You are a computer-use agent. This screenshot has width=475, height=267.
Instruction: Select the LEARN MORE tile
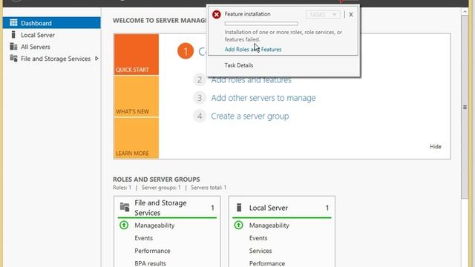coord(137,138)
